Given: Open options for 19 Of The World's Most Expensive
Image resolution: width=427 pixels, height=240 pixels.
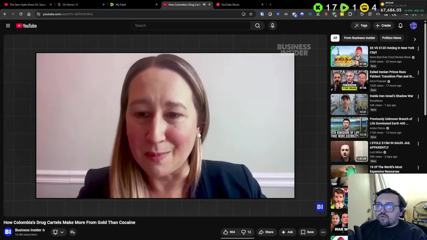Looking at the screenshot, I should [x=418, y=168].
